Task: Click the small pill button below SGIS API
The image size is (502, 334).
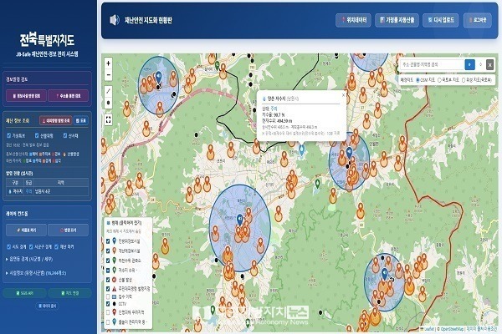Action: click(47, 306)
